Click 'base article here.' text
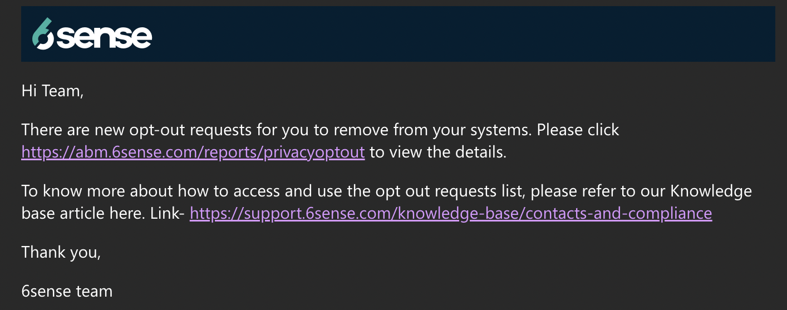Image resolution: width=787 pixels, height=310 pixels. [x=83, y=213]
